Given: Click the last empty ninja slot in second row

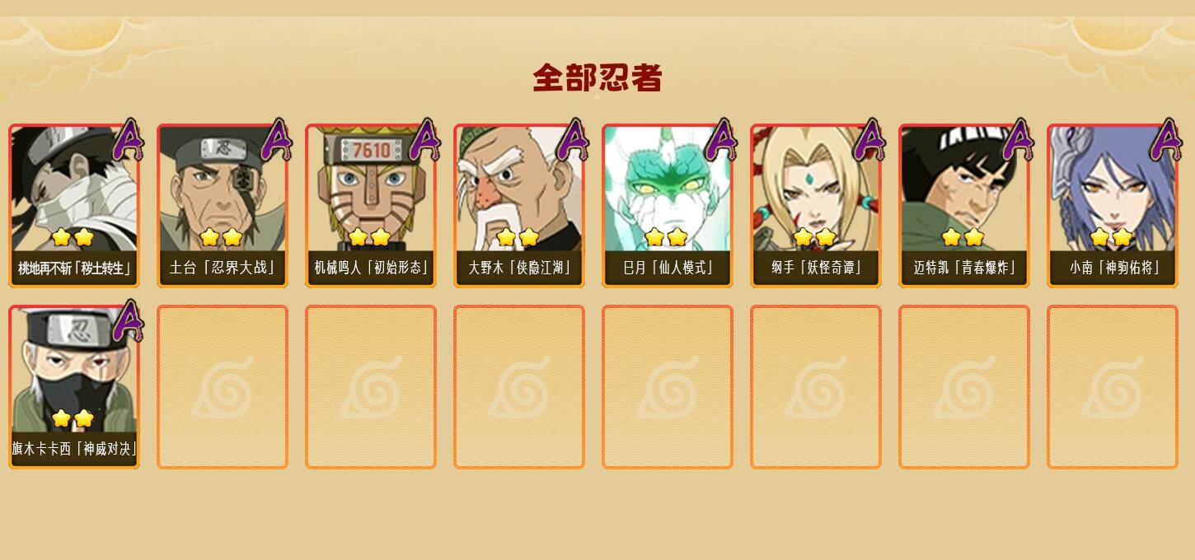Looking at the screenshot, I should [1113, 387].
